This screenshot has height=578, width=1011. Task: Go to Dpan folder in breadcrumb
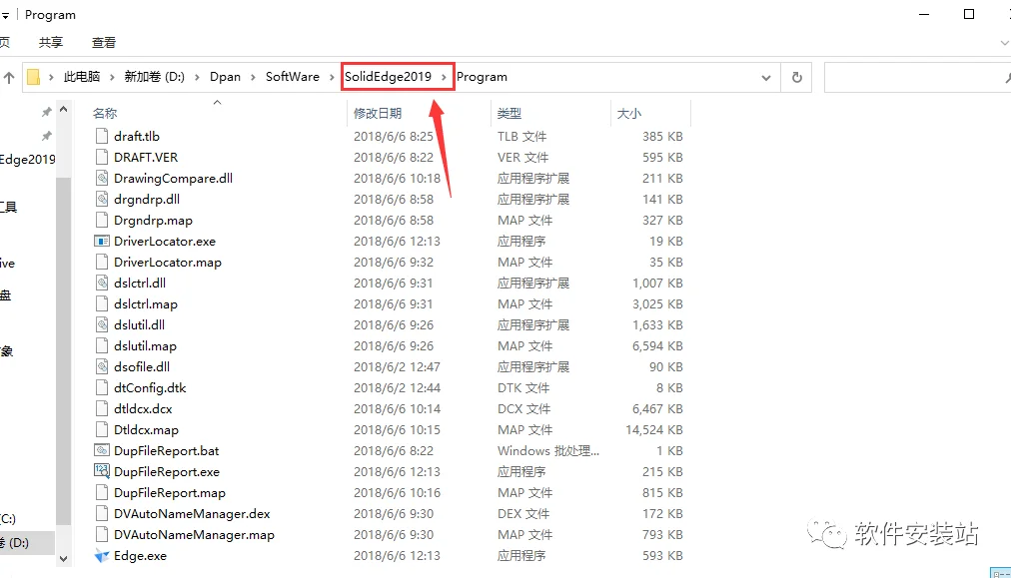pyautogui.click(x=225, y=77)
